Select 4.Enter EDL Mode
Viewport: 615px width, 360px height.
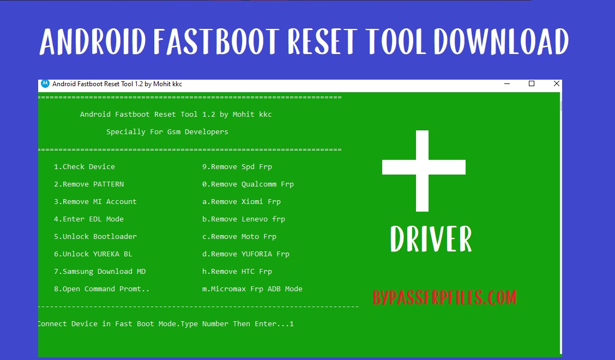point(88,219)
